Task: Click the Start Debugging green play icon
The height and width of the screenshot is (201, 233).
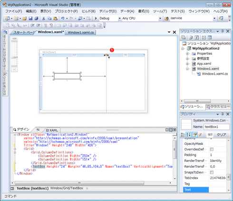Action: 96,19
